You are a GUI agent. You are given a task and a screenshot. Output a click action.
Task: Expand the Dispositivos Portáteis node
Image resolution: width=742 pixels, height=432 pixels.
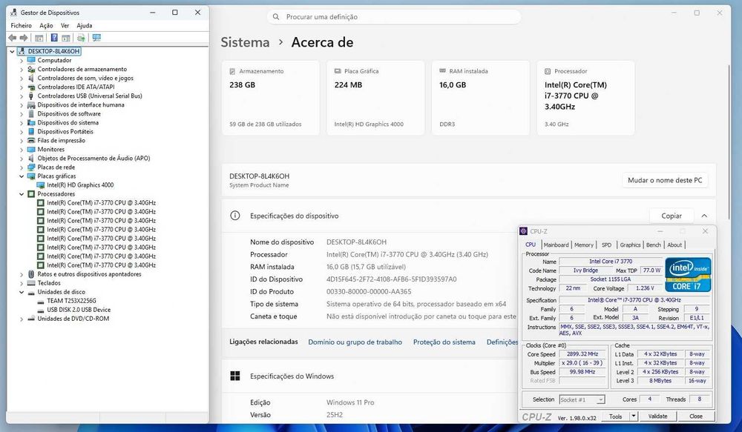[22, 132]
